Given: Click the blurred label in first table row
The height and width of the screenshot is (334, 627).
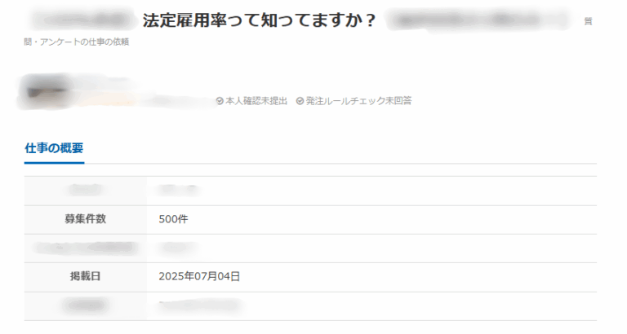Looking at the screenshot, I should [x=85, y=191].
